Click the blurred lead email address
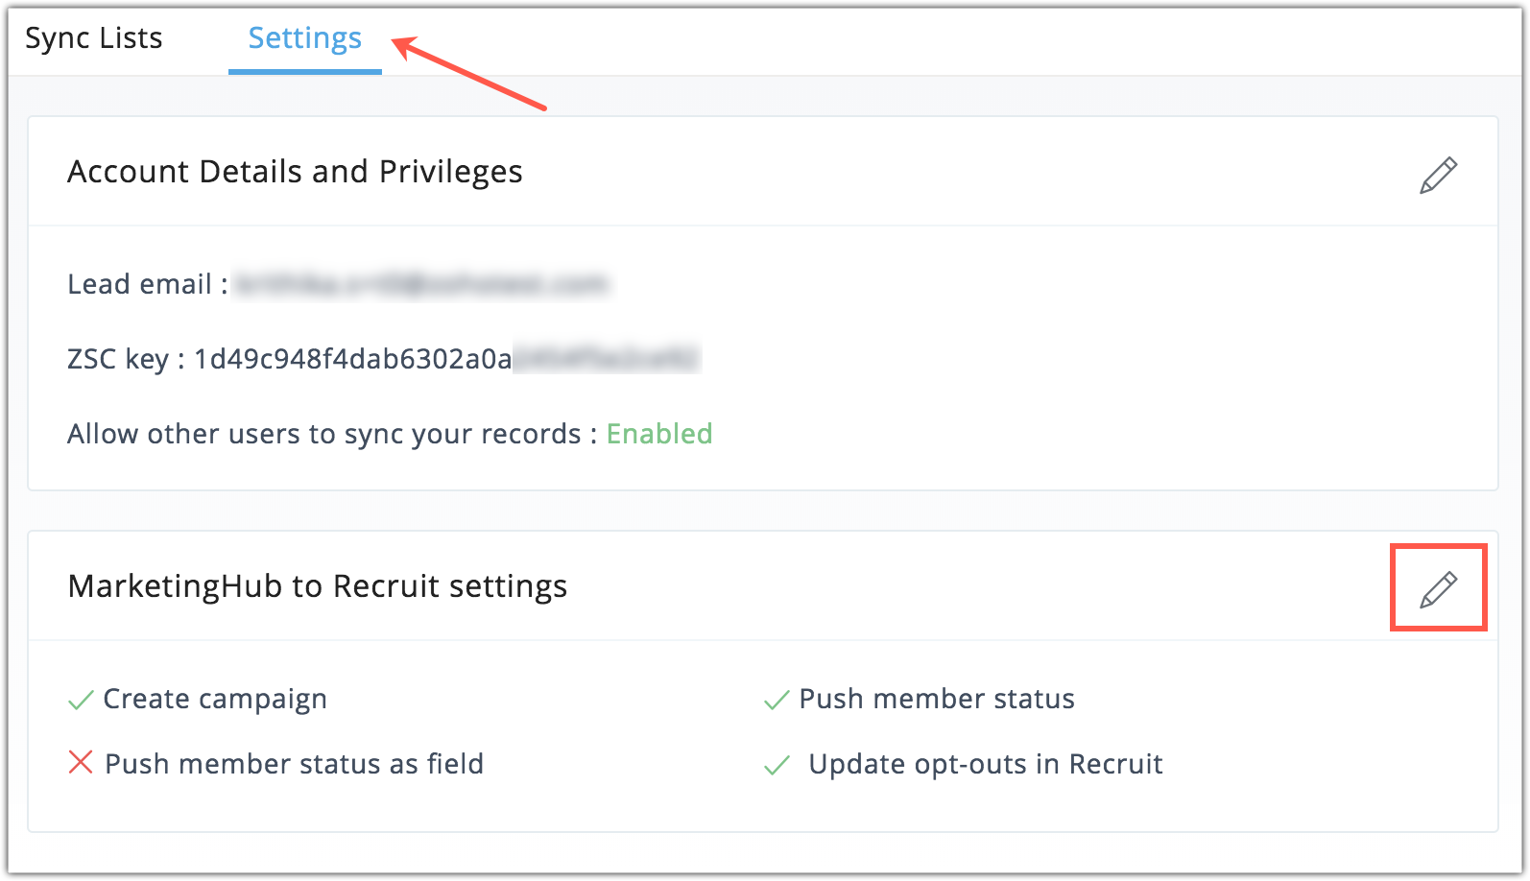This screenshot has width=1530, height=881. click(421, 284)
